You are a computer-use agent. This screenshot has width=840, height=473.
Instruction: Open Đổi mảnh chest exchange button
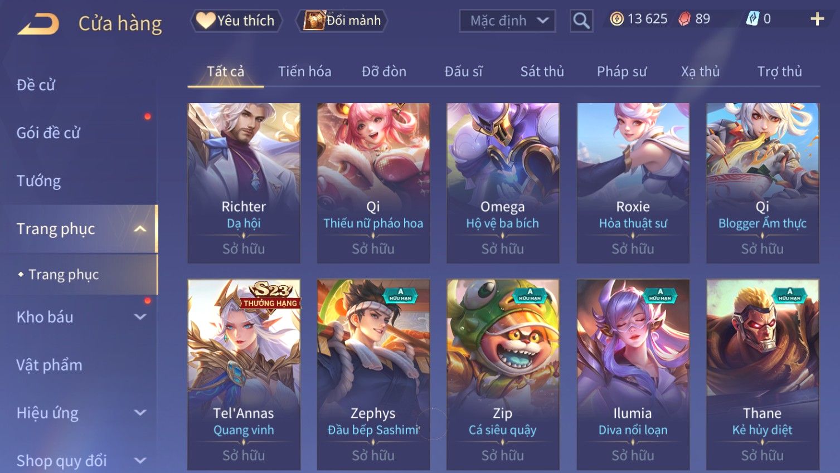click(342, 21)
